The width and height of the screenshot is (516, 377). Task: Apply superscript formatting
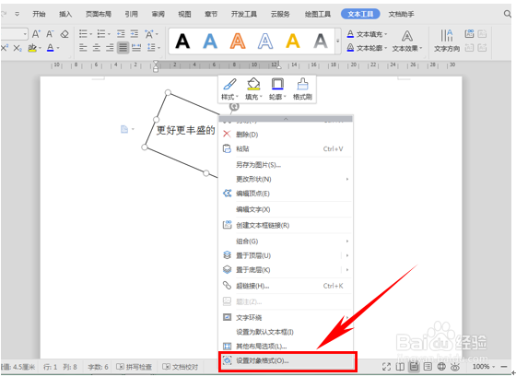tap(5, 48)
